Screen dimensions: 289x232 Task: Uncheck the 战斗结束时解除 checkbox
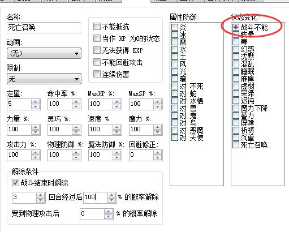click(x=15, y=183)
